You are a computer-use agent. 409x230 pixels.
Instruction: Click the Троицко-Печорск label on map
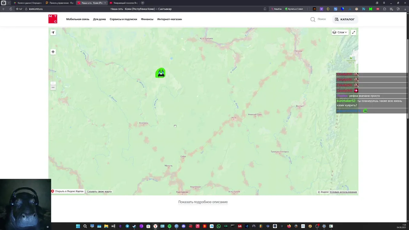[x=280, y=152]
